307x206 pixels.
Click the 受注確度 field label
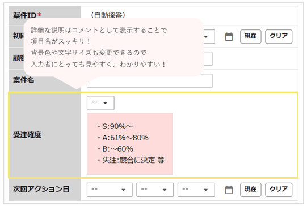pos(27,135)
